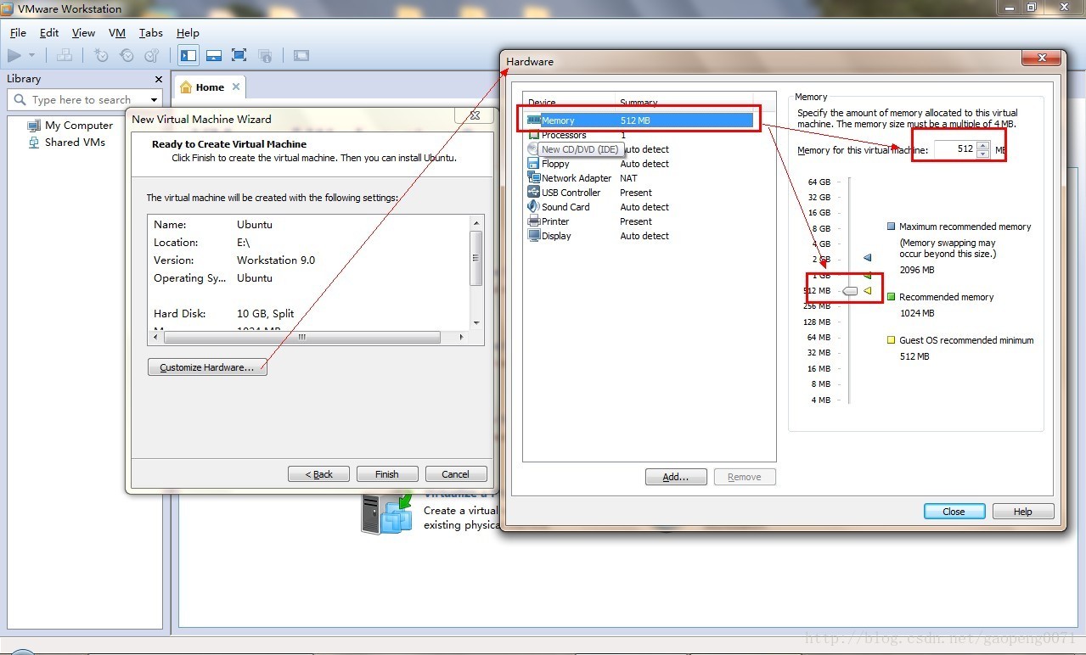1086x655 pixels.
Task: Select the Printer device icon
Action: pyautogui.click(x=533, y=221)
